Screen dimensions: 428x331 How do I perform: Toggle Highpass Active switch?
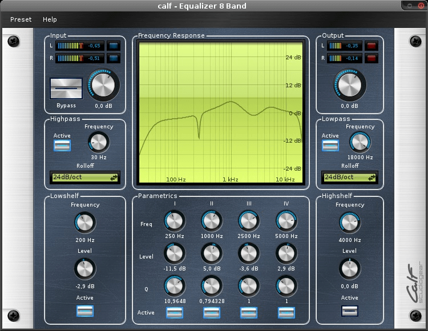(62, 146)
